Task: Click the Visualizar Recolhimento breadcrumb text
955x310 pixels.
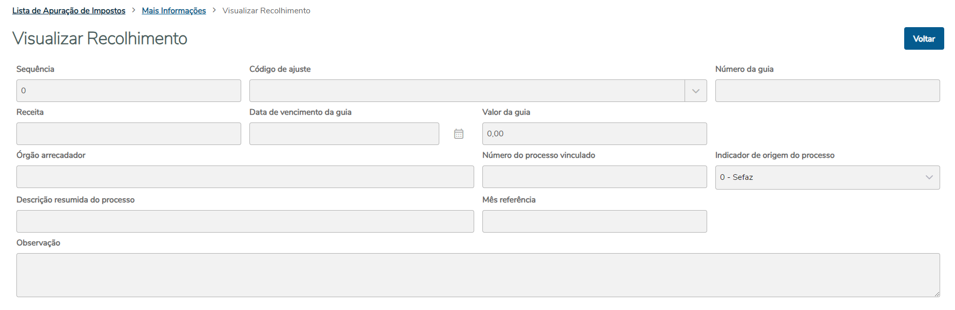Action: coord(266,11)
